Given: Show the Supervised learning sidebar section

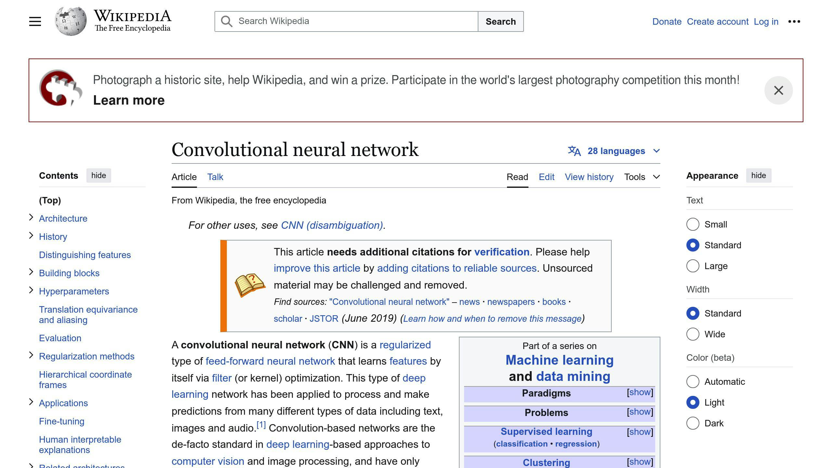Looking at the screenshot, I should [x=640, y=432].
